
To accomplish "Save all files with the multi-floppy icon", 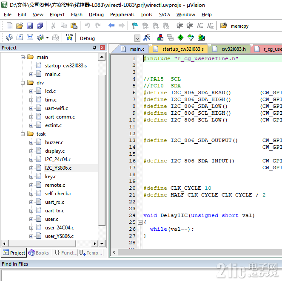I will pyautogui.click(x=40, y=26).
